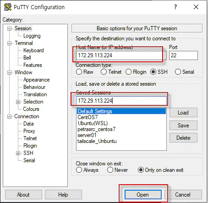Screen dimensions: 208x203
Task: Go to the Colours settings
Action: point(31,109)
